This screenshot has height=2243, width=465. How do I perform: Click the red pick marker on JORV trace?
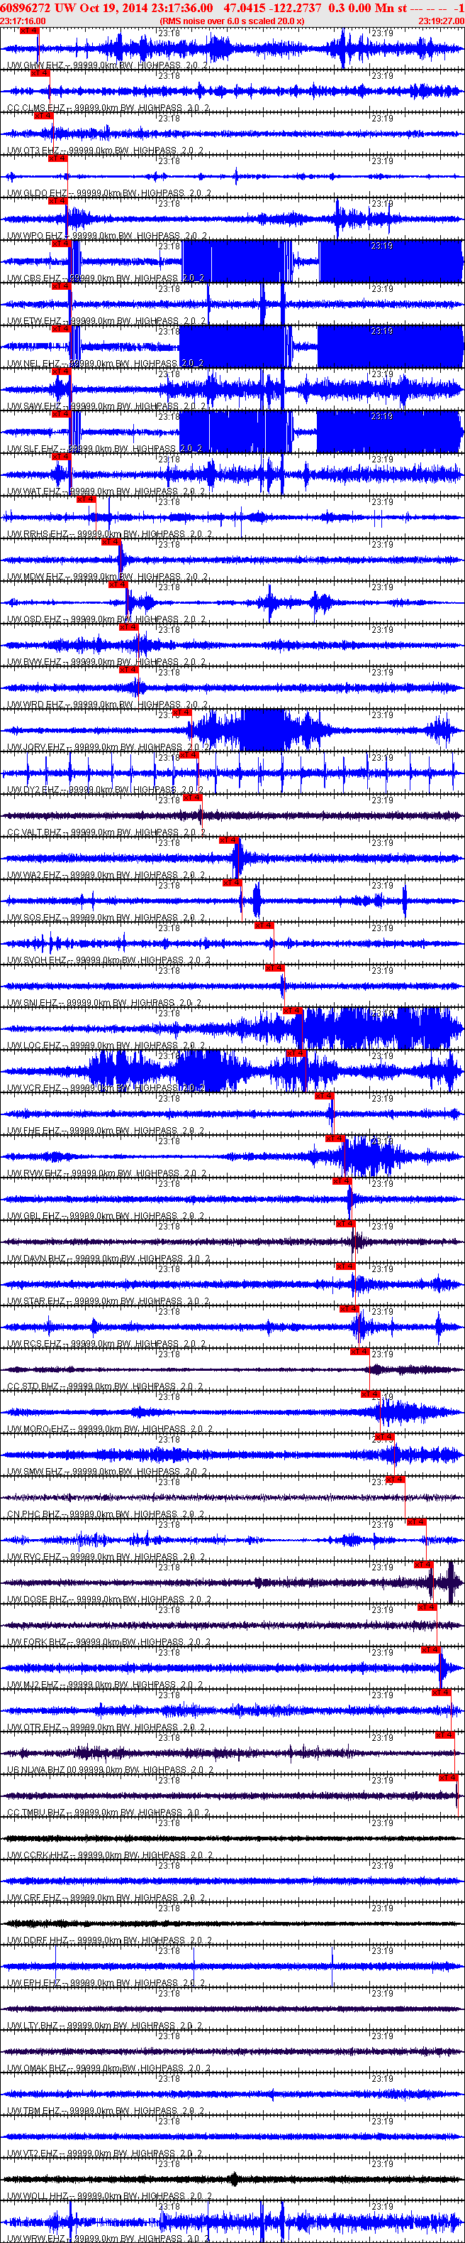(181, 713)
